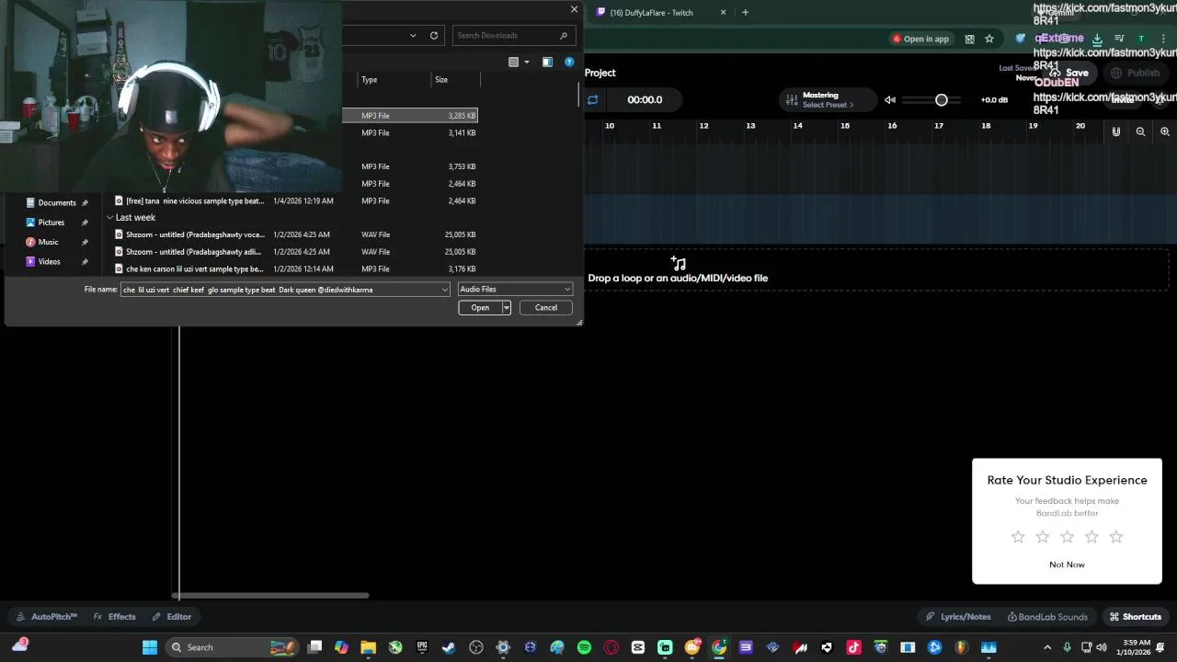Click the drop audio/MIDI/video file icon
The width and height of the screenshot is (1177, 662).
[678, 264]
